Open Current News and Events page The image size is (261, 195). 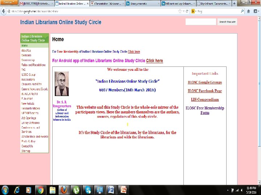35,89
